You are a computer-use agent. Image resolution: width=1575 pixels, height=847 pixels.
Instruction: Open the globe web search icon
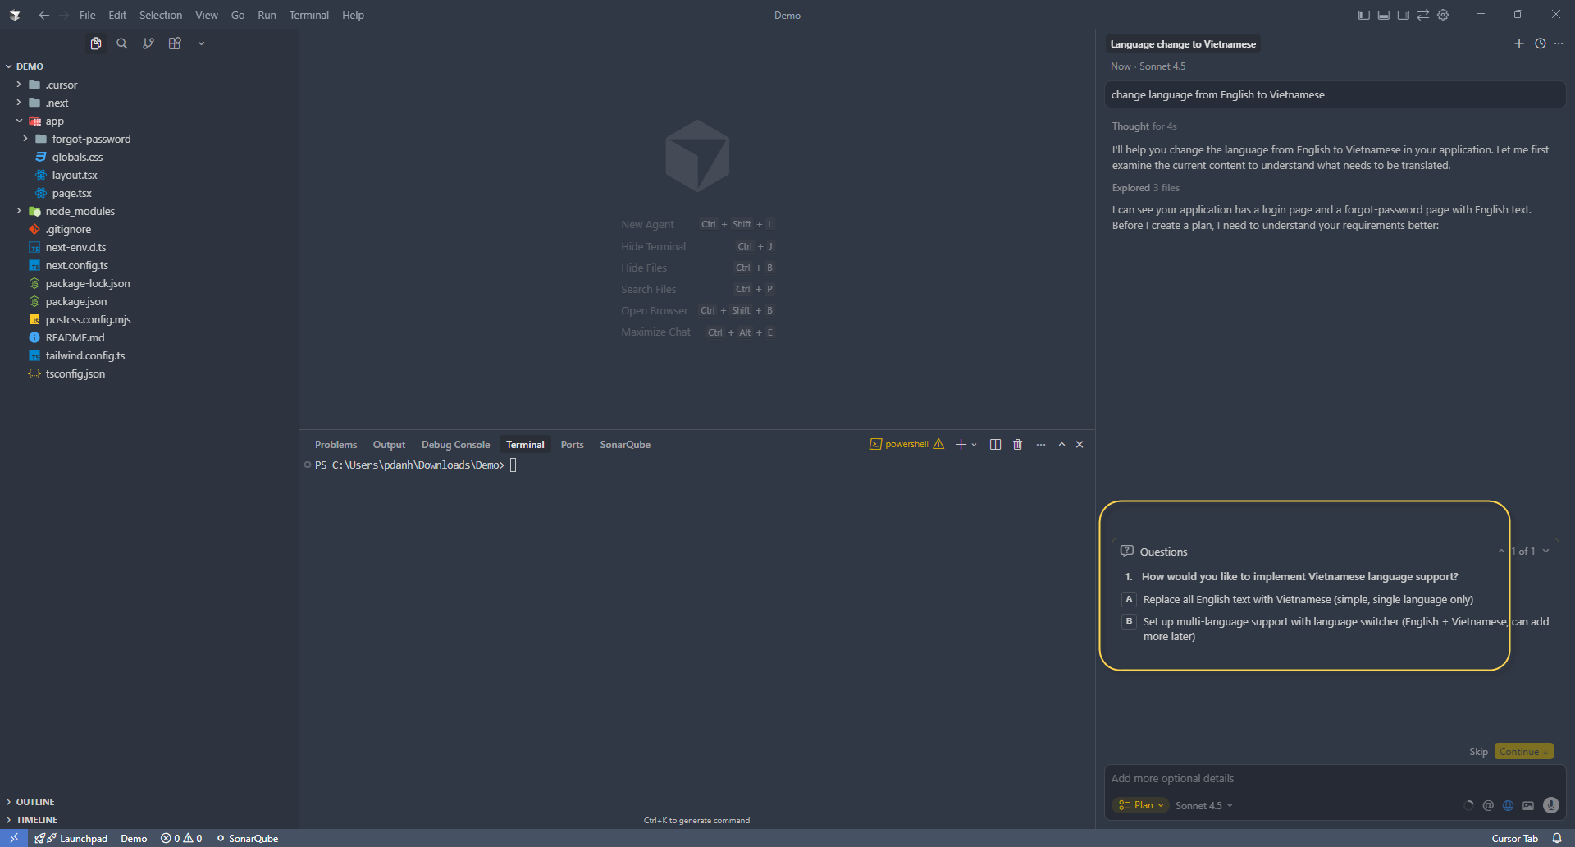(1508, 805)
